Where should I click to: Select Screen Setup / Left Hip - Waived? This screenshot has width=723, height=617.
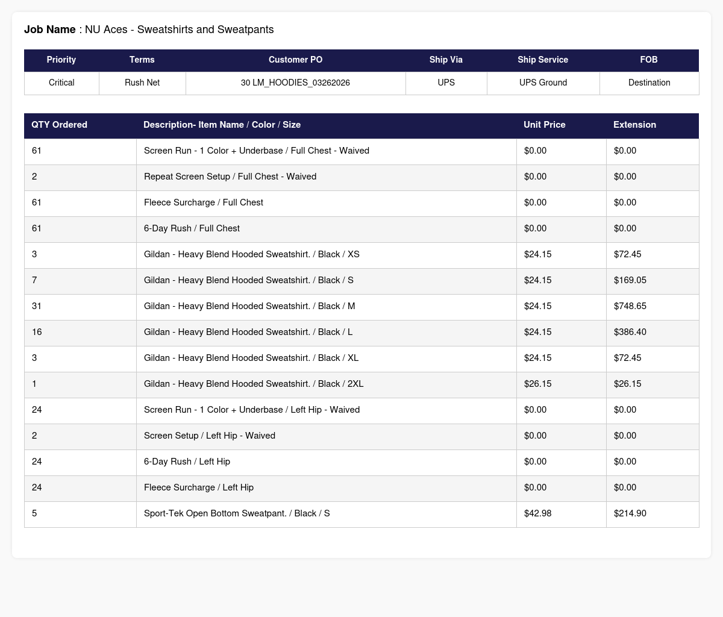pos(361,436)
